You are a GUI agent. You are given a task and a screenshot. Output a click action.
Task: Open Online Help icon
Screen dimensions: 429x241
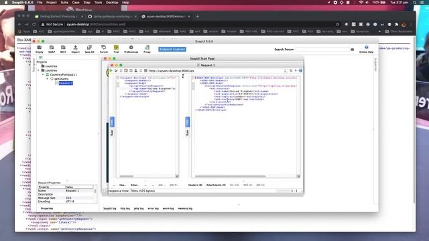click(x=367, y=49)
